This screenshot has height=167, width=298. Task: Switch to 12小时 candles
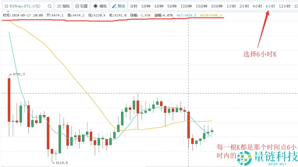point(284,6)
